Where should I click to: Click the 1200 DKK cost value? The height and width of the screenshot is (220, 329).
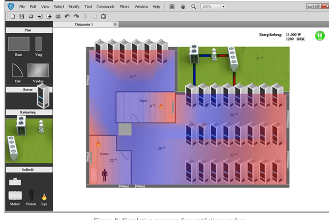pyautogui.click(x=295, y=39)
